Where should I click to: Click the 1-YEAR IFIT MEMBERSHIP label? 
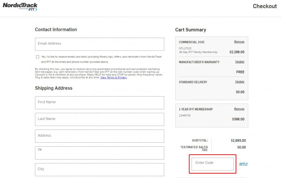(196, 109)
